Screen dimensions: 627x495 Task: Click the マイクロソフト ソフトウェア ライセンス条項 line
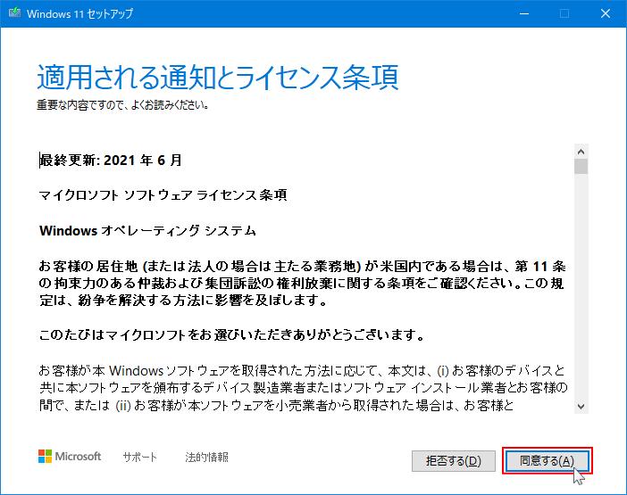point(163,195)
